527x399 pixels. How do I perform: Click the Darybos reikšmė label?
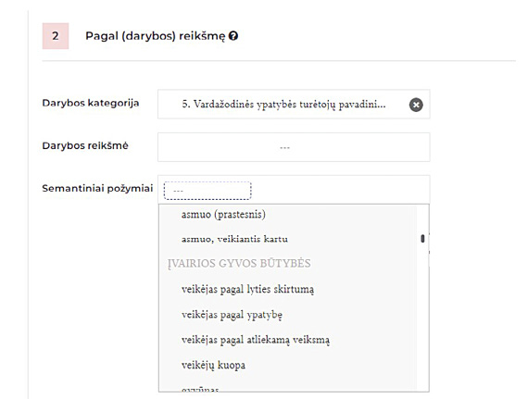click(x=85, y=145)
